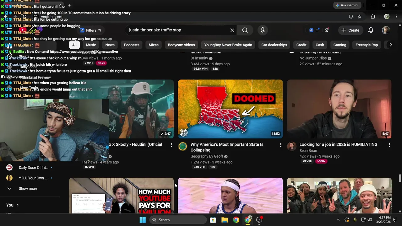The width and height of the screenshot is (402, 226).
Task: Select the All filter chip
Action: pyautogui.click(x=74, y=45)
